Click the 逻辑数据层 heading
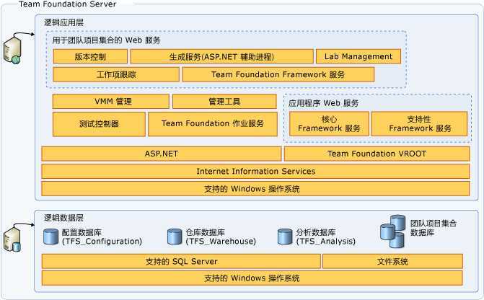Screen dimensions: 484x300 [63, 218]
